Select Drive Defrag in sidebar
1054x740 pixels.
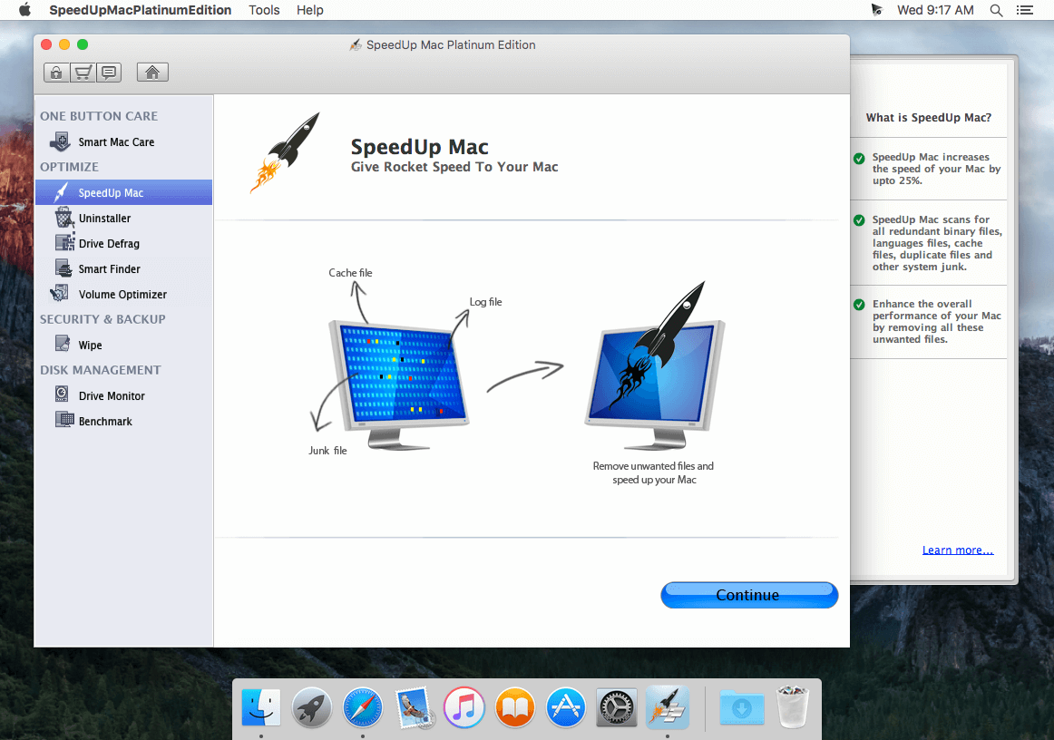109,243
